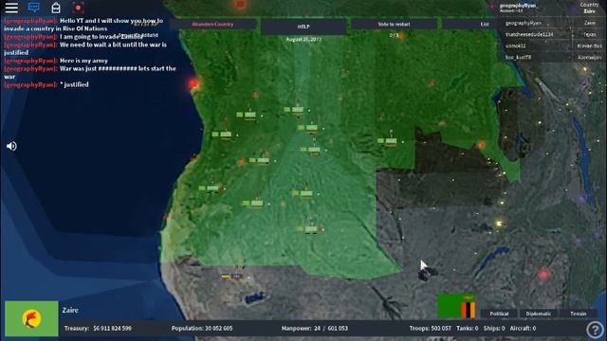This screenshot has width=607, height=341.
Task: Open the Roblox hamburger menu
Action: pyautogui.click(x=11, y=8)
